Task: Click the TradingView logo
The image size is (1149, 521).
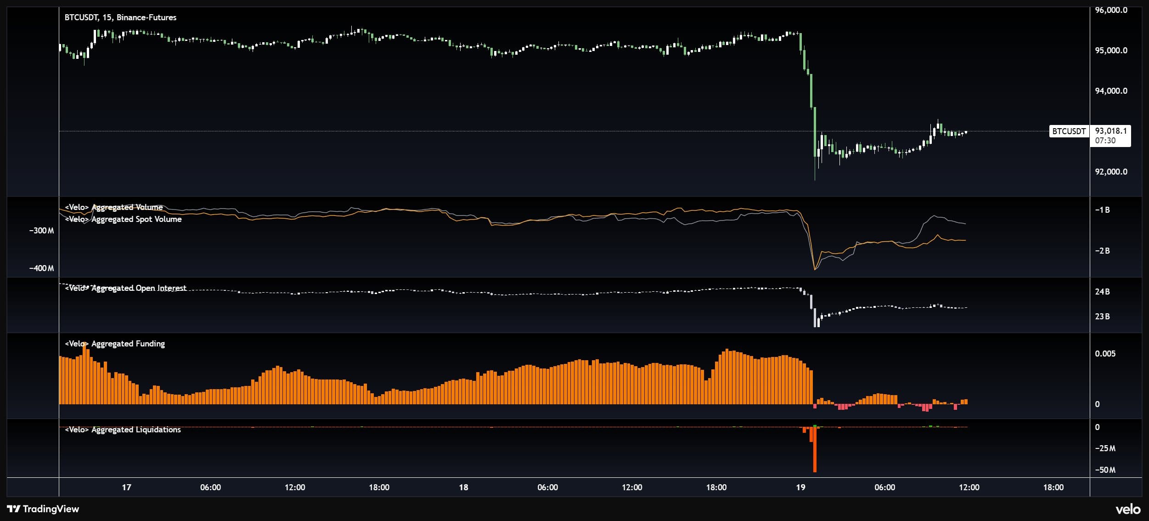Action: (43, 509)
